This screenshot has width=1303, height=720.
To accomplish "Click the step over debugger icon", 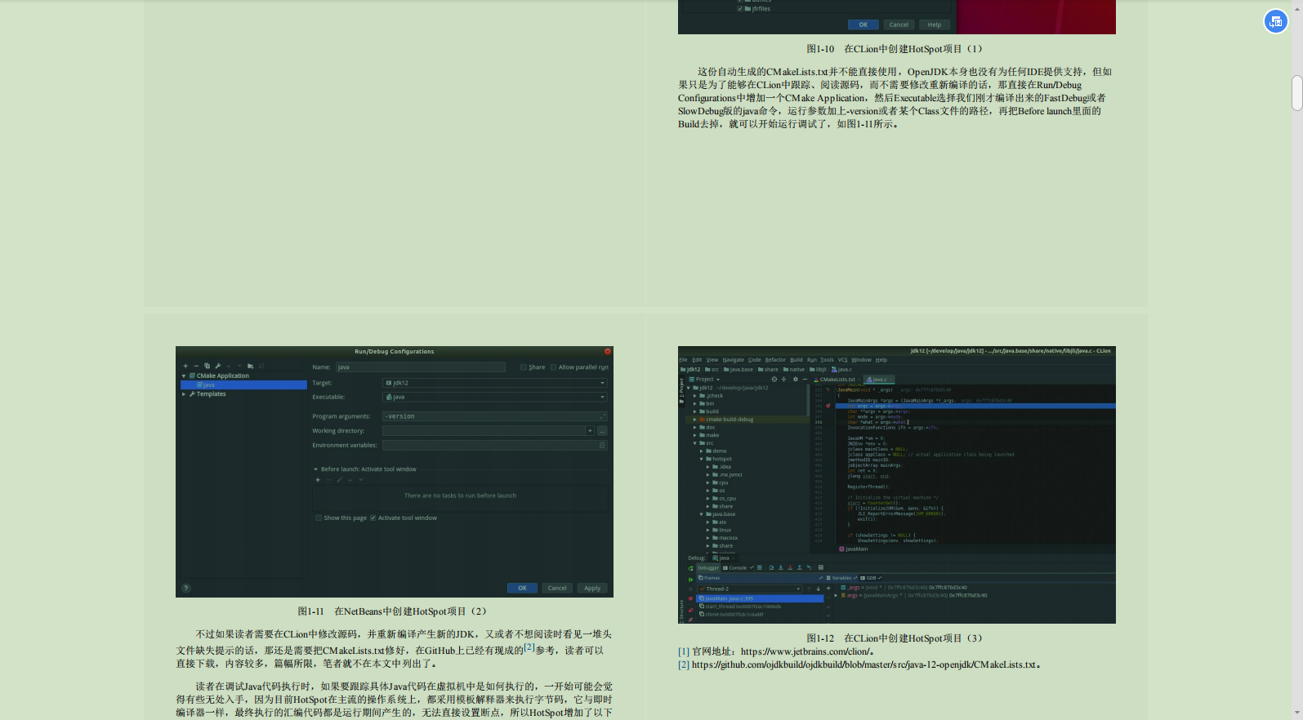I will click(x=771, y=567).
